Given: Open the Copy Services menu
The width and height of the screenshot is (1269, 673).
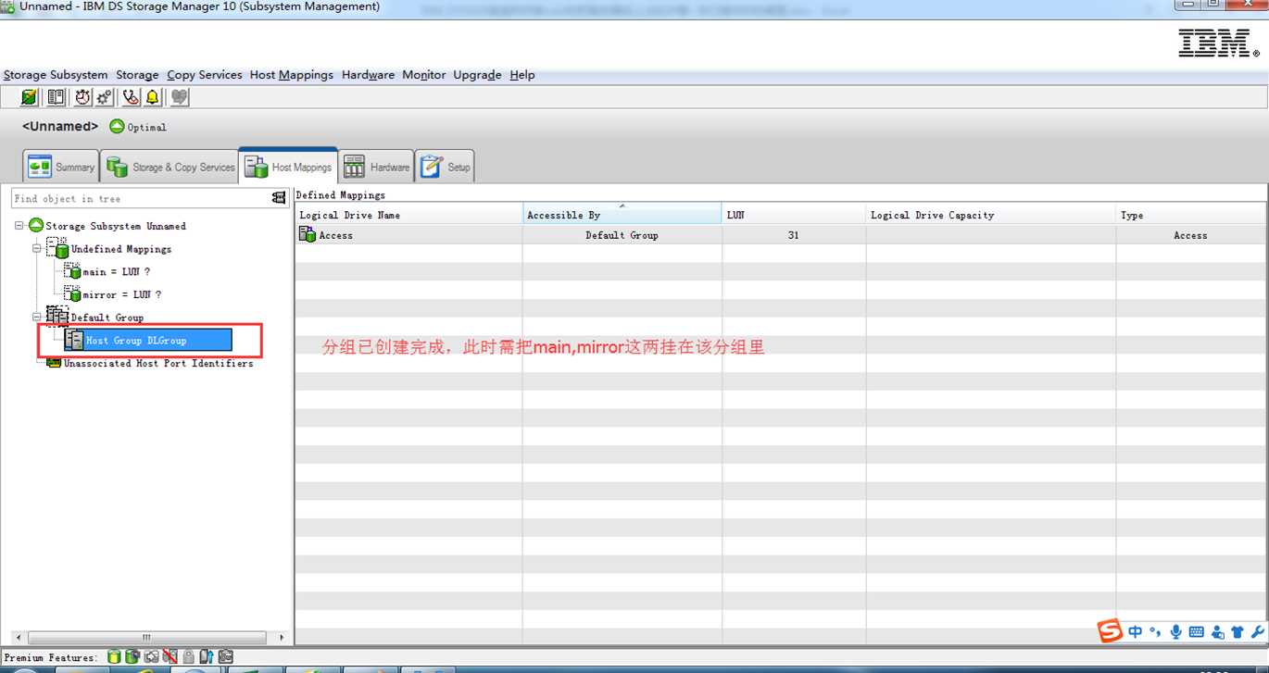Looking at the screenshot, I should coord(205,75).
